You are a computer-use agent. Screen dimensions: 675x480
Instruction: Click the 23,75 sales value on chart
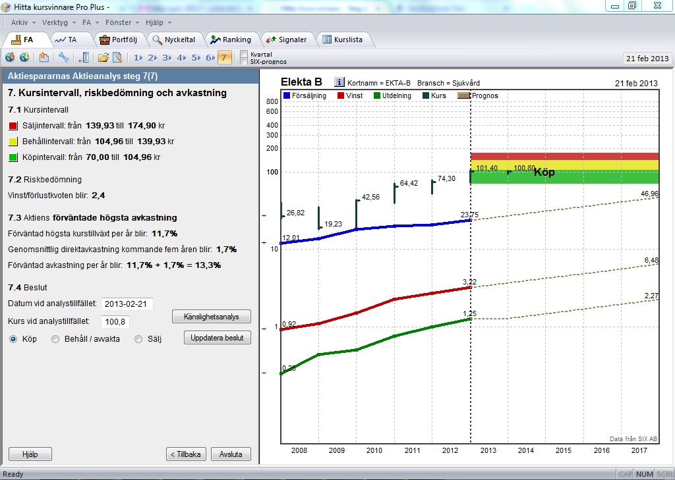(469, 215)
